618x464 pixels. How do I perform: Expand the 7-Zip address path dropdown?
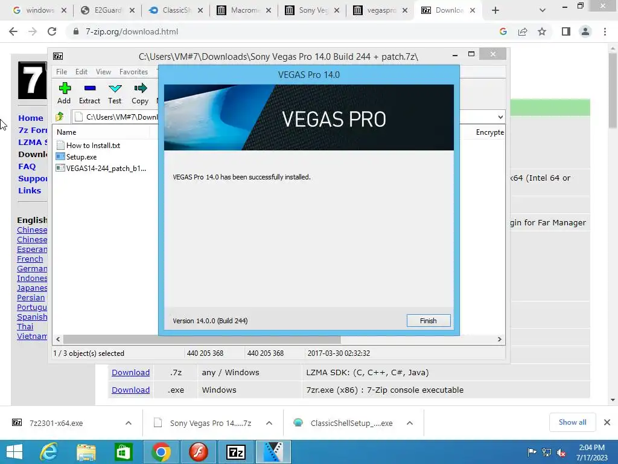pyautogui.click(x=500, y=117)
